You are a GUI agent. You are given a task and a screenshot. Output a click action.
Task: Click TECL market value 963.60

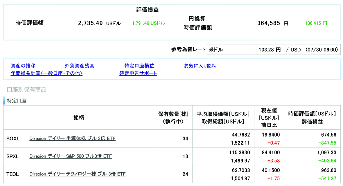click(x=328, y=170)
